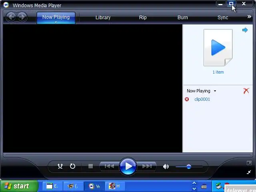Open the Sync tab
Viewport: 256px width, 192px height.
coord(223,18)
